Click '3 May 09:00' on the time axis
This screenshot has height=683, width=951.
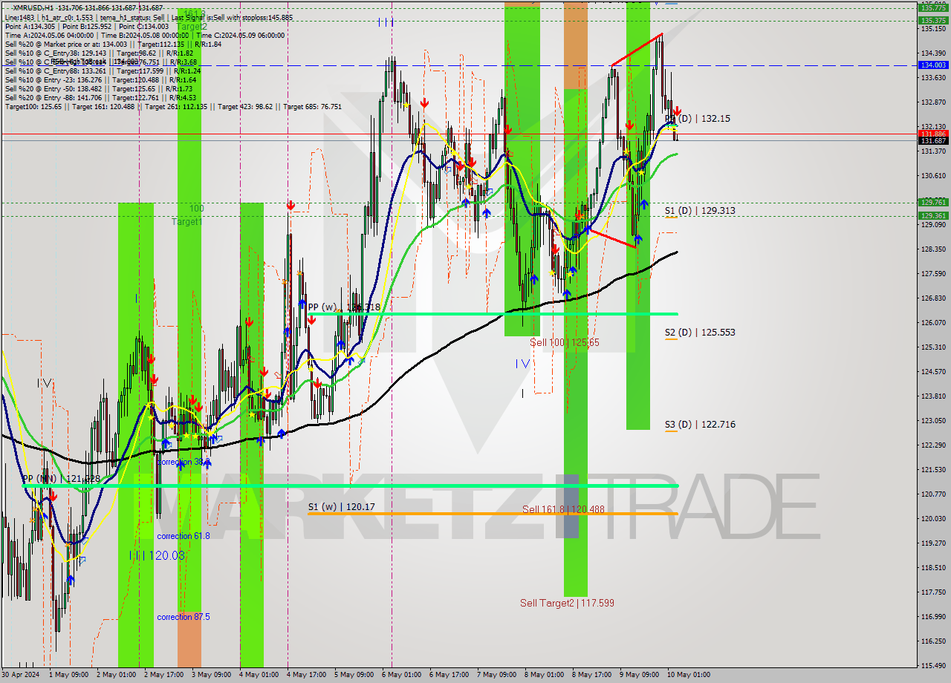pos(211,675)
